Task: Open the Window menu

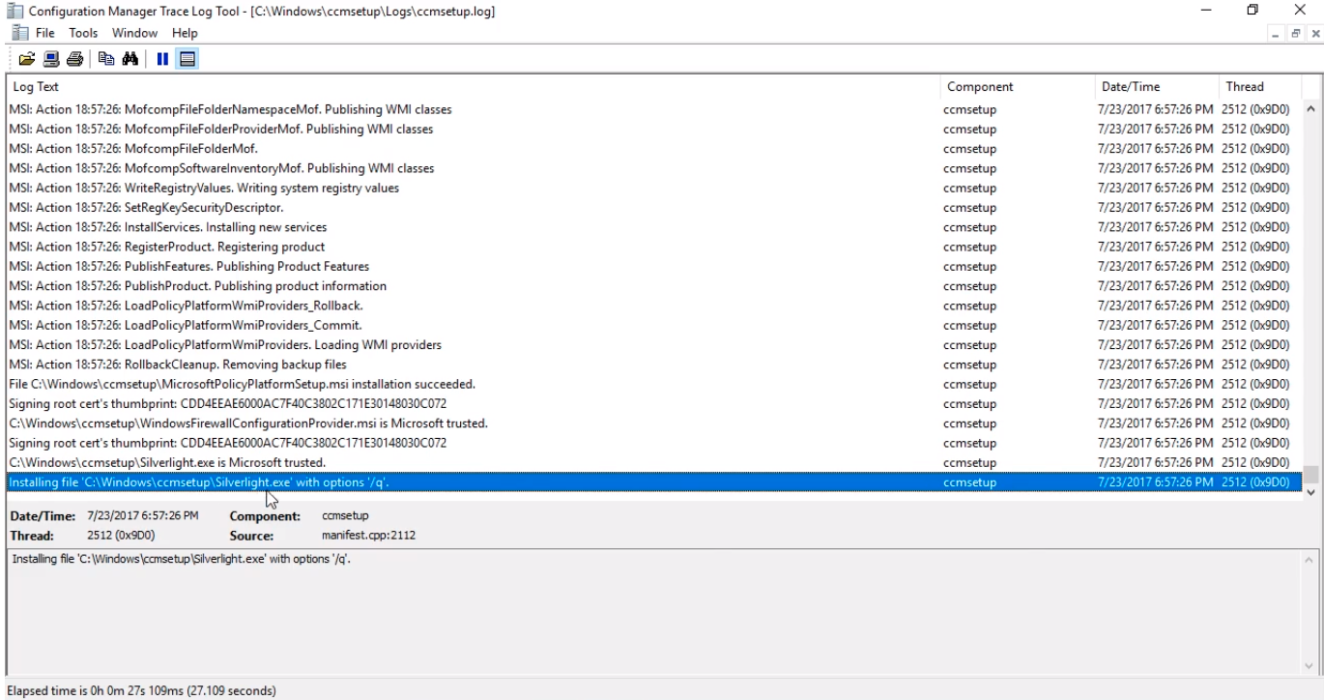Action: [x=134, y=33]
